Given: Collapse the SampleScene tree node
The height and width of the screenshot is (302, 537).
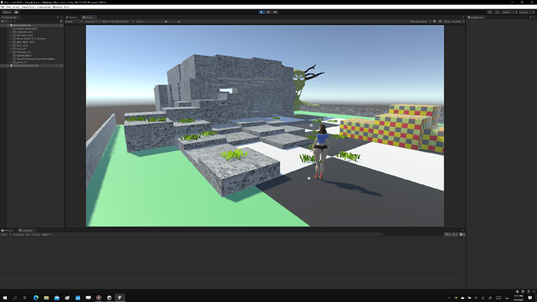Looking at the screenshot, I should tap(9, 26).
